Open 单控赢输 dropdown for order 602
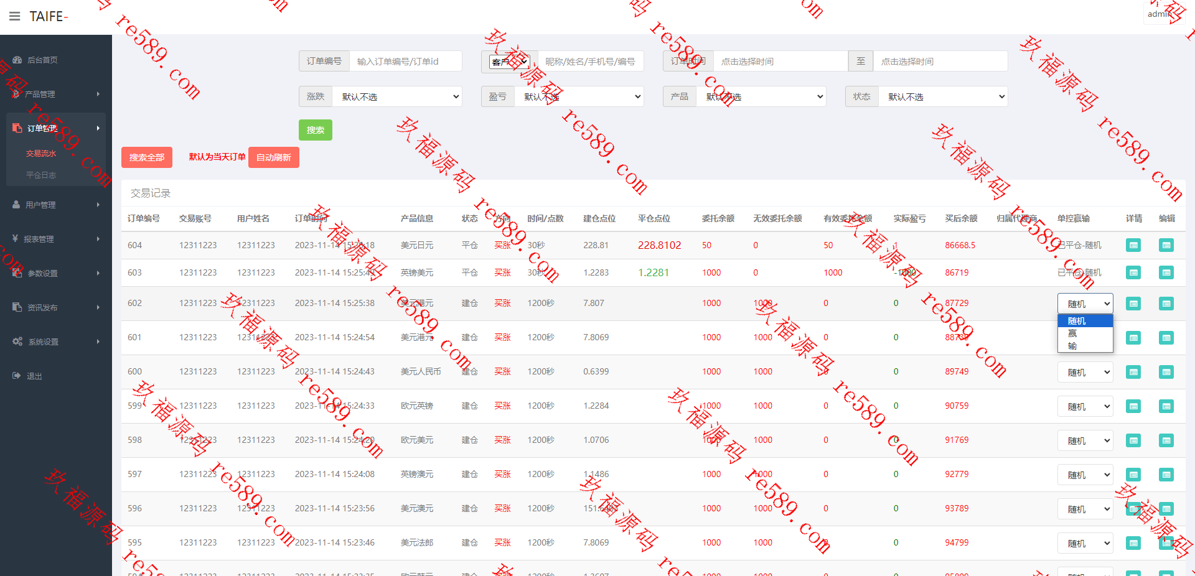The width and height of the screenshot is (1195, 576). click(x=1085, y=304)
